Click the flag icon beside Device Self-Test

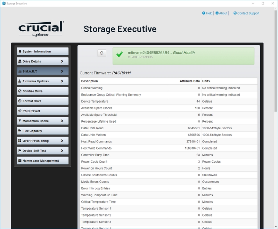20,150
